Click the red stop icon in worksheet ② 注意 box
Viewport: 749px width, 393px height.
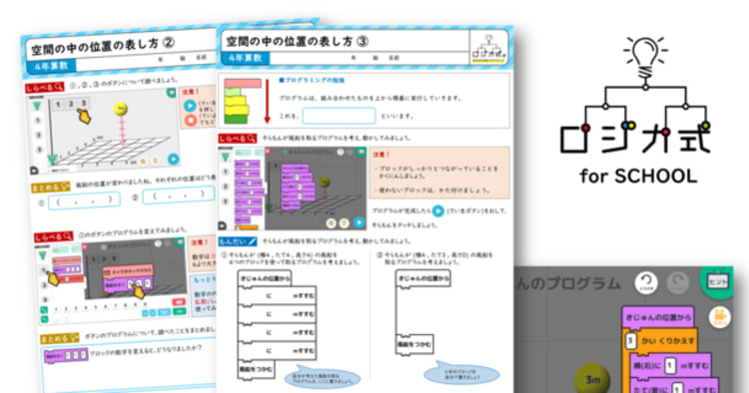coord(190,120)
